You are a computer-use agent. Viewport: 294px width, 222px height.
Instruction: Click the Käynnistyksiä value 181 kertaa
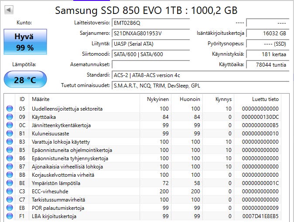(267, 54)
